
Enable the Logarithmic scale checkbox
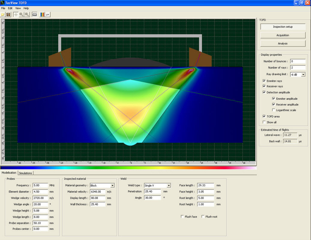pos(274,110)
